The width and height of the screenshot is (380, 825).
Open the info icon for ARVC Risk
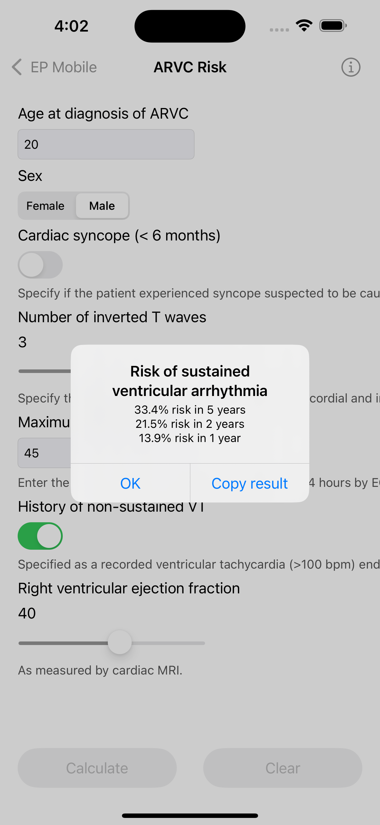click(x=351, y=67)
